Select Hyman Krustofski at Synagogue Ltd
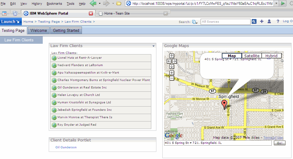This screenshot has height=159, width=293. (101, 103)
